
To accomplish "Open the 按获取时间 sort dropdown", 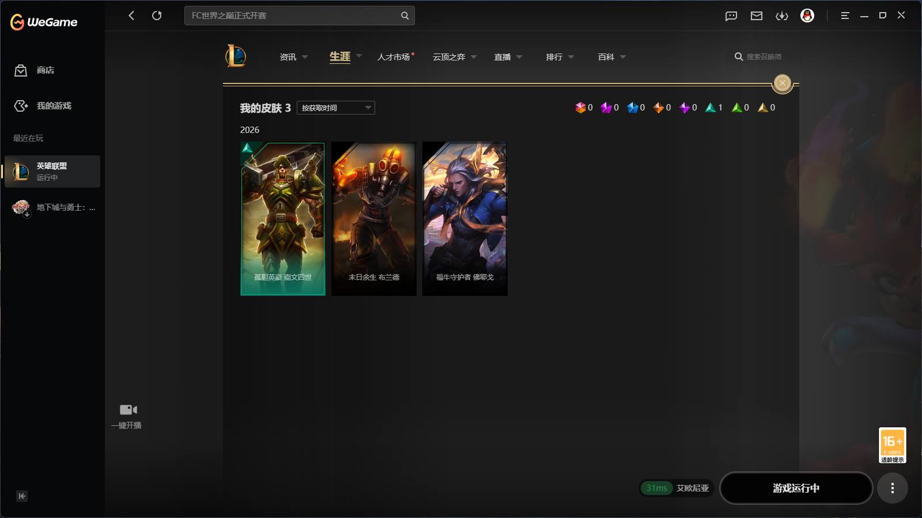I will pyautogui.click(x=336, y=108).
